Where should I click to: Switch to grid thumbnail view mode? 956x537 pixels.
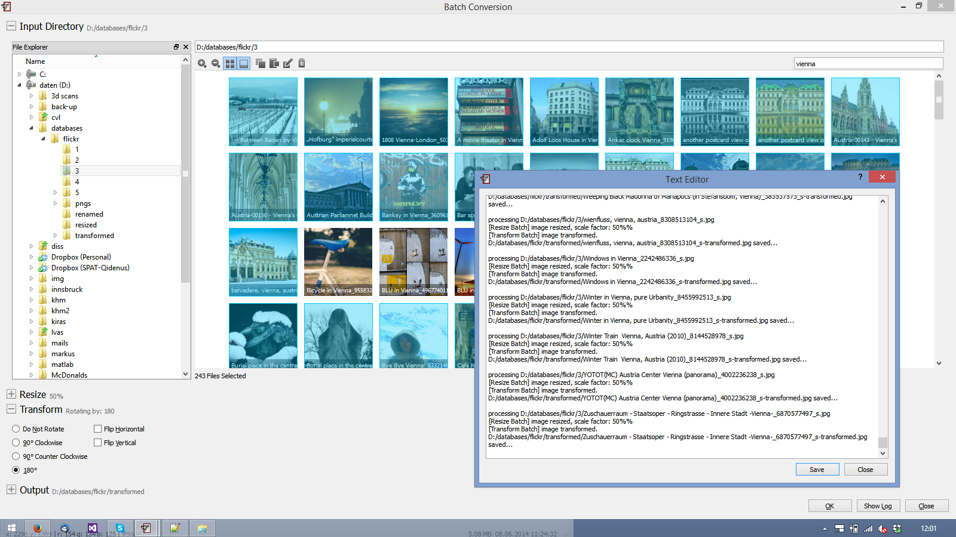(x=230, y=63)
